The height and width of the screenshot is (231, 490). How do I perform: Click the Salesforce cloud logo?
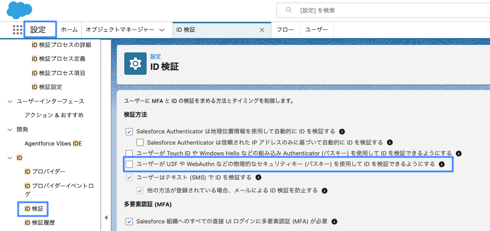[19, 10]
